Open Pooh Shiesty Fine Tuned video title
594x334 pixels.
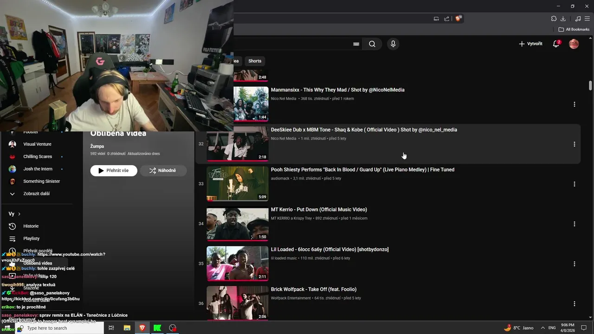coord(362,170)
